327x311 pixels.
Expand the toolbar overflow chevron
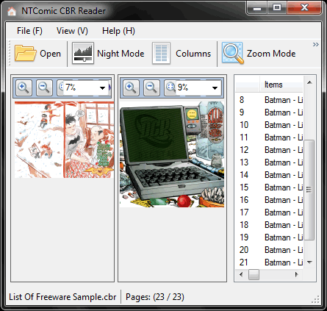point(316,44)
